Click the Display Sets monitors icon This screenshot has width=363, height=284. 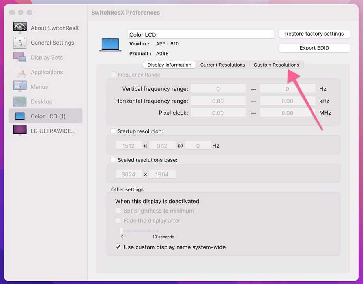pyautogui.click(x=20, y=57)
